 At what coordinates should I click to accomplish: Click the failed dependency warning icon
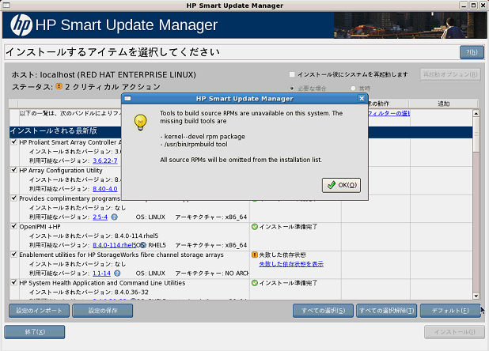pos(255,255)
